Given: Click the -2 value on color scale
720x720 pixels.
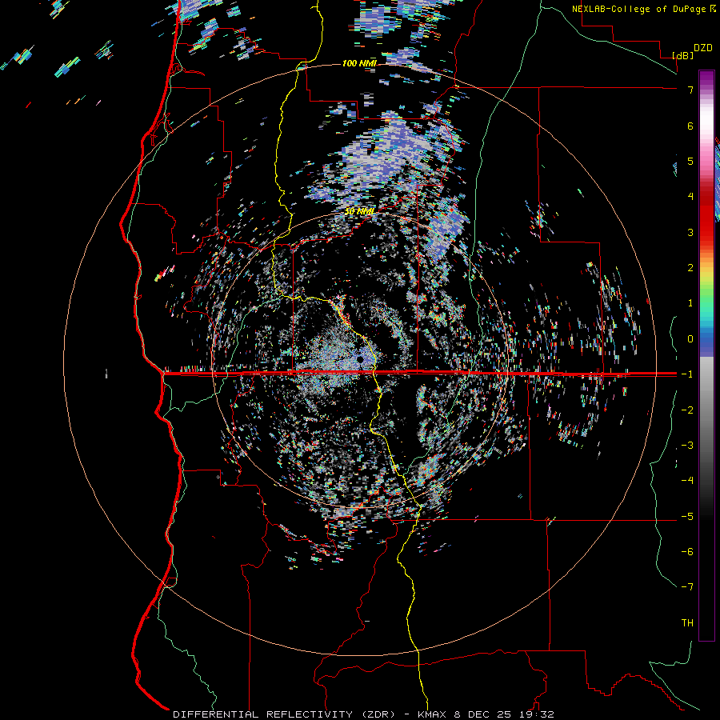Looking at the screenshot, I should pyautogui.click(x=687, y=410).
